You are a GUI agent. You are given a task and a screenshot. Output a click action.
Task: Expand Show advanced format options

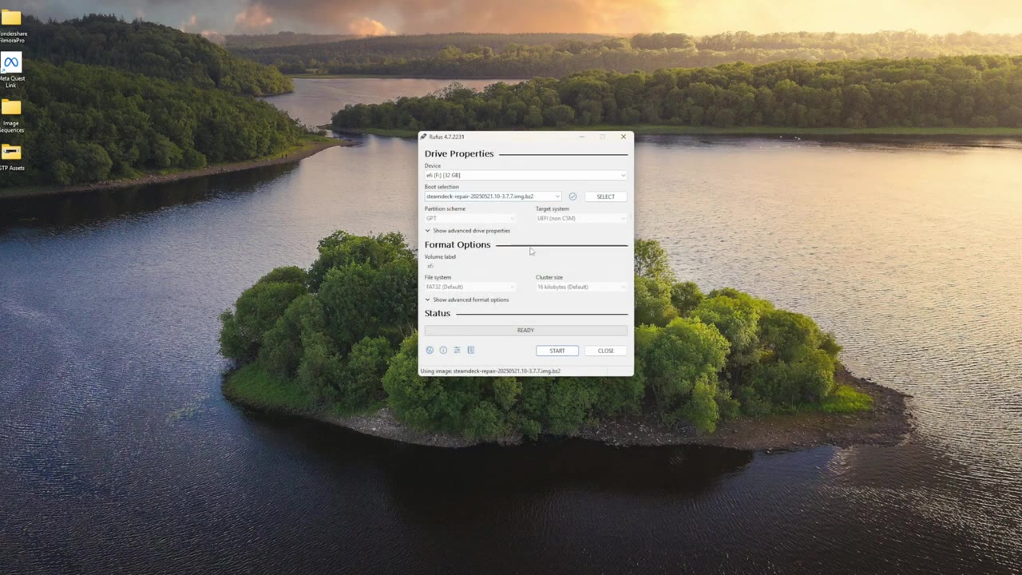point(467,299)
